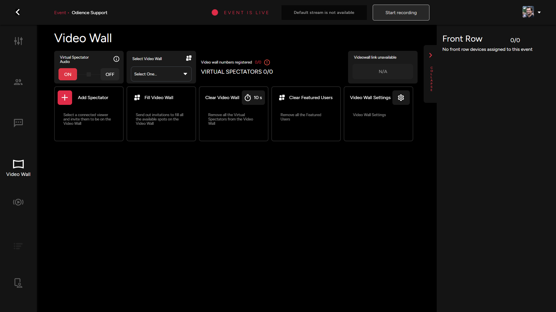The height and width of the screenshot is (312, 556).
Task: Open the devices sidebar panel
Action: click(18, 283)
